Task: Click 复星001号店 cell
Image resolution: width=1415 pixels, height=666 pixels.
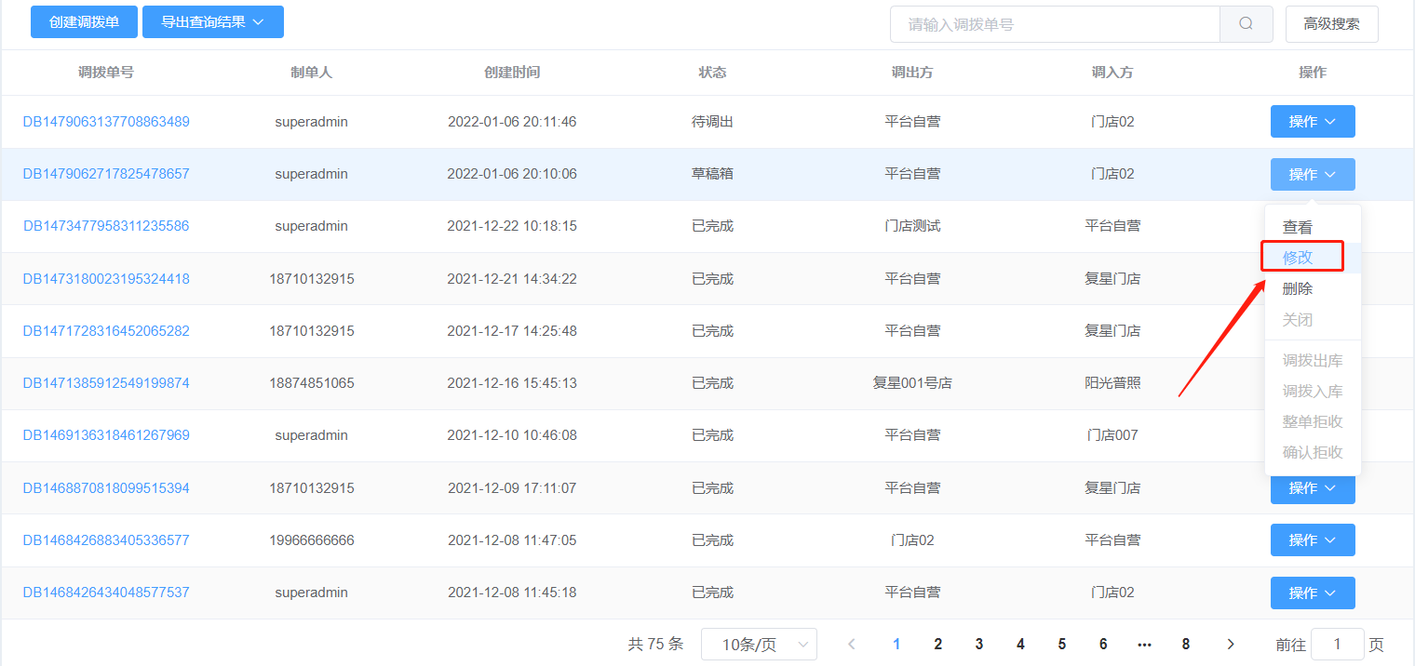Action: coord(912,383)
